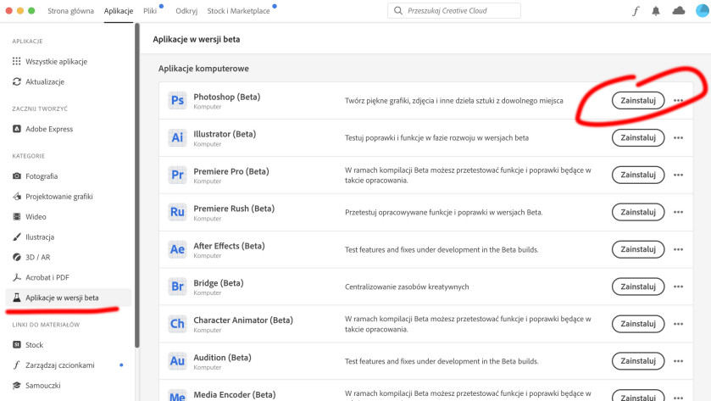Screen dimensions: 711x401
Task: Click the sidebar vertical scrollbar
Action: (x=137, y=186)
